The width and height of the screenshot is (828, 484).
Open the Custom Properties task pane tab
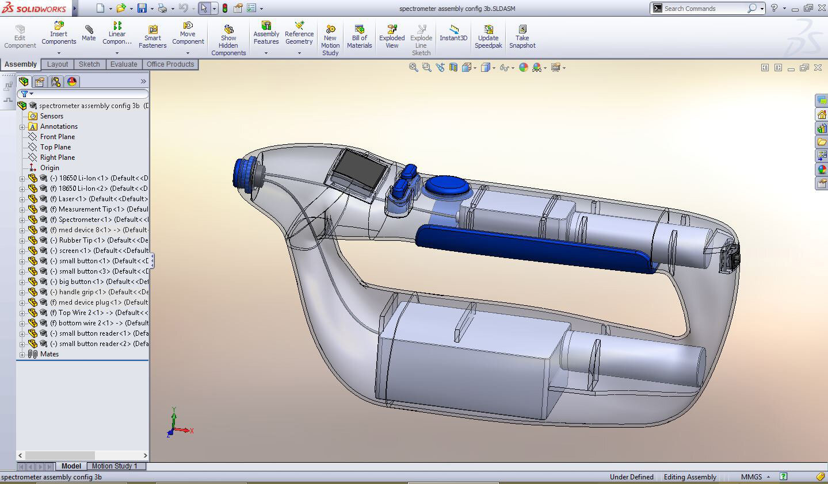[x=822, y=183]
